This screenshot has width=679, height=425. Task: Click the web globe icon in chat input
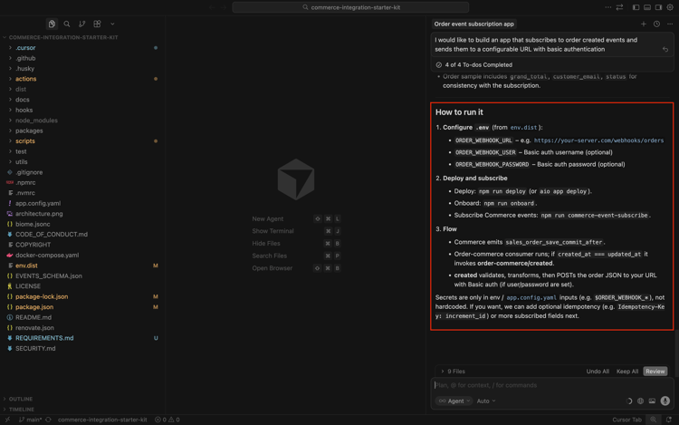tap(640, 401)
